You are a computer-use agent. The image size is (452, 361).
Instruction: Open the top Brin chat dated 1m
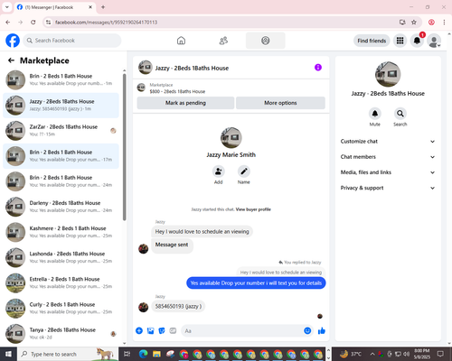coord(61,79)
